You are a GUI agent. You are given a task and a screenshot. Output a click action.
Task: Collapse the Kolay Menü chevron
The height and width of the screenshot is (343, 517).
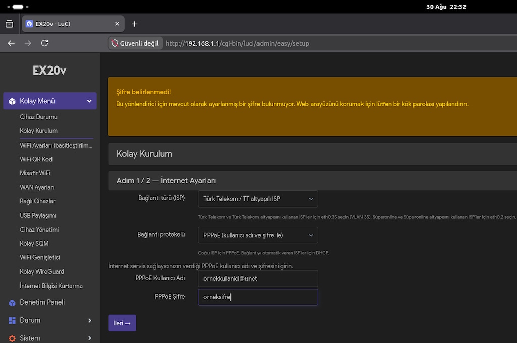coord(89,101)
